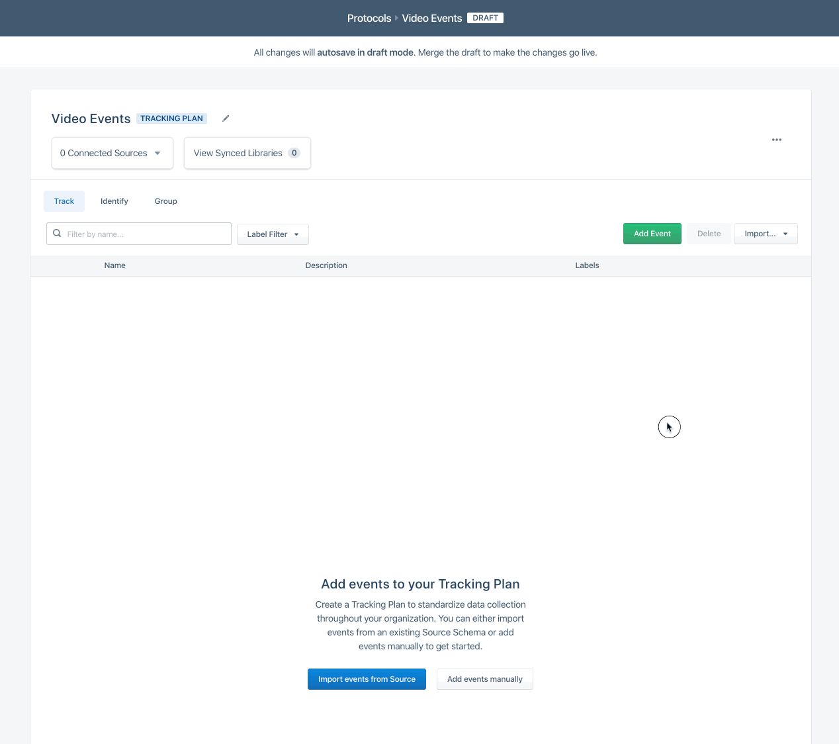Viewport: 839px width, 744px height.
Task: Go to Protocols via the breadcrumb
Action: (369, 18)
